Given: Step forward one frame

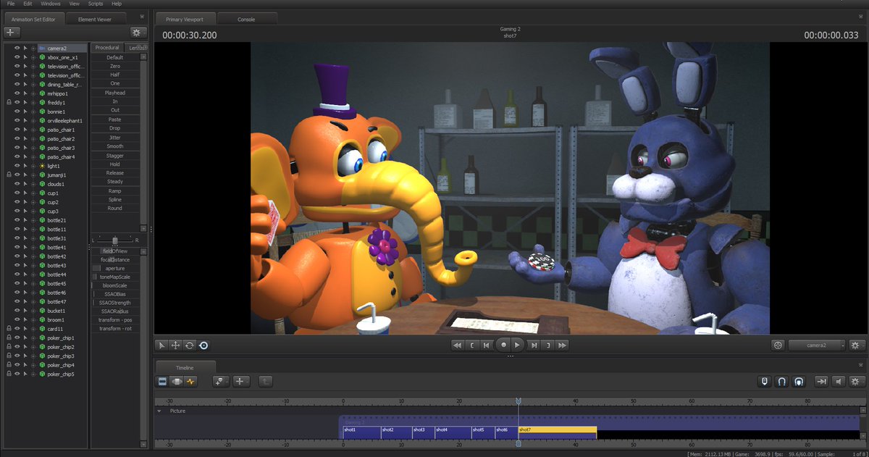Looking at the screenshot, I should [534, 345].
